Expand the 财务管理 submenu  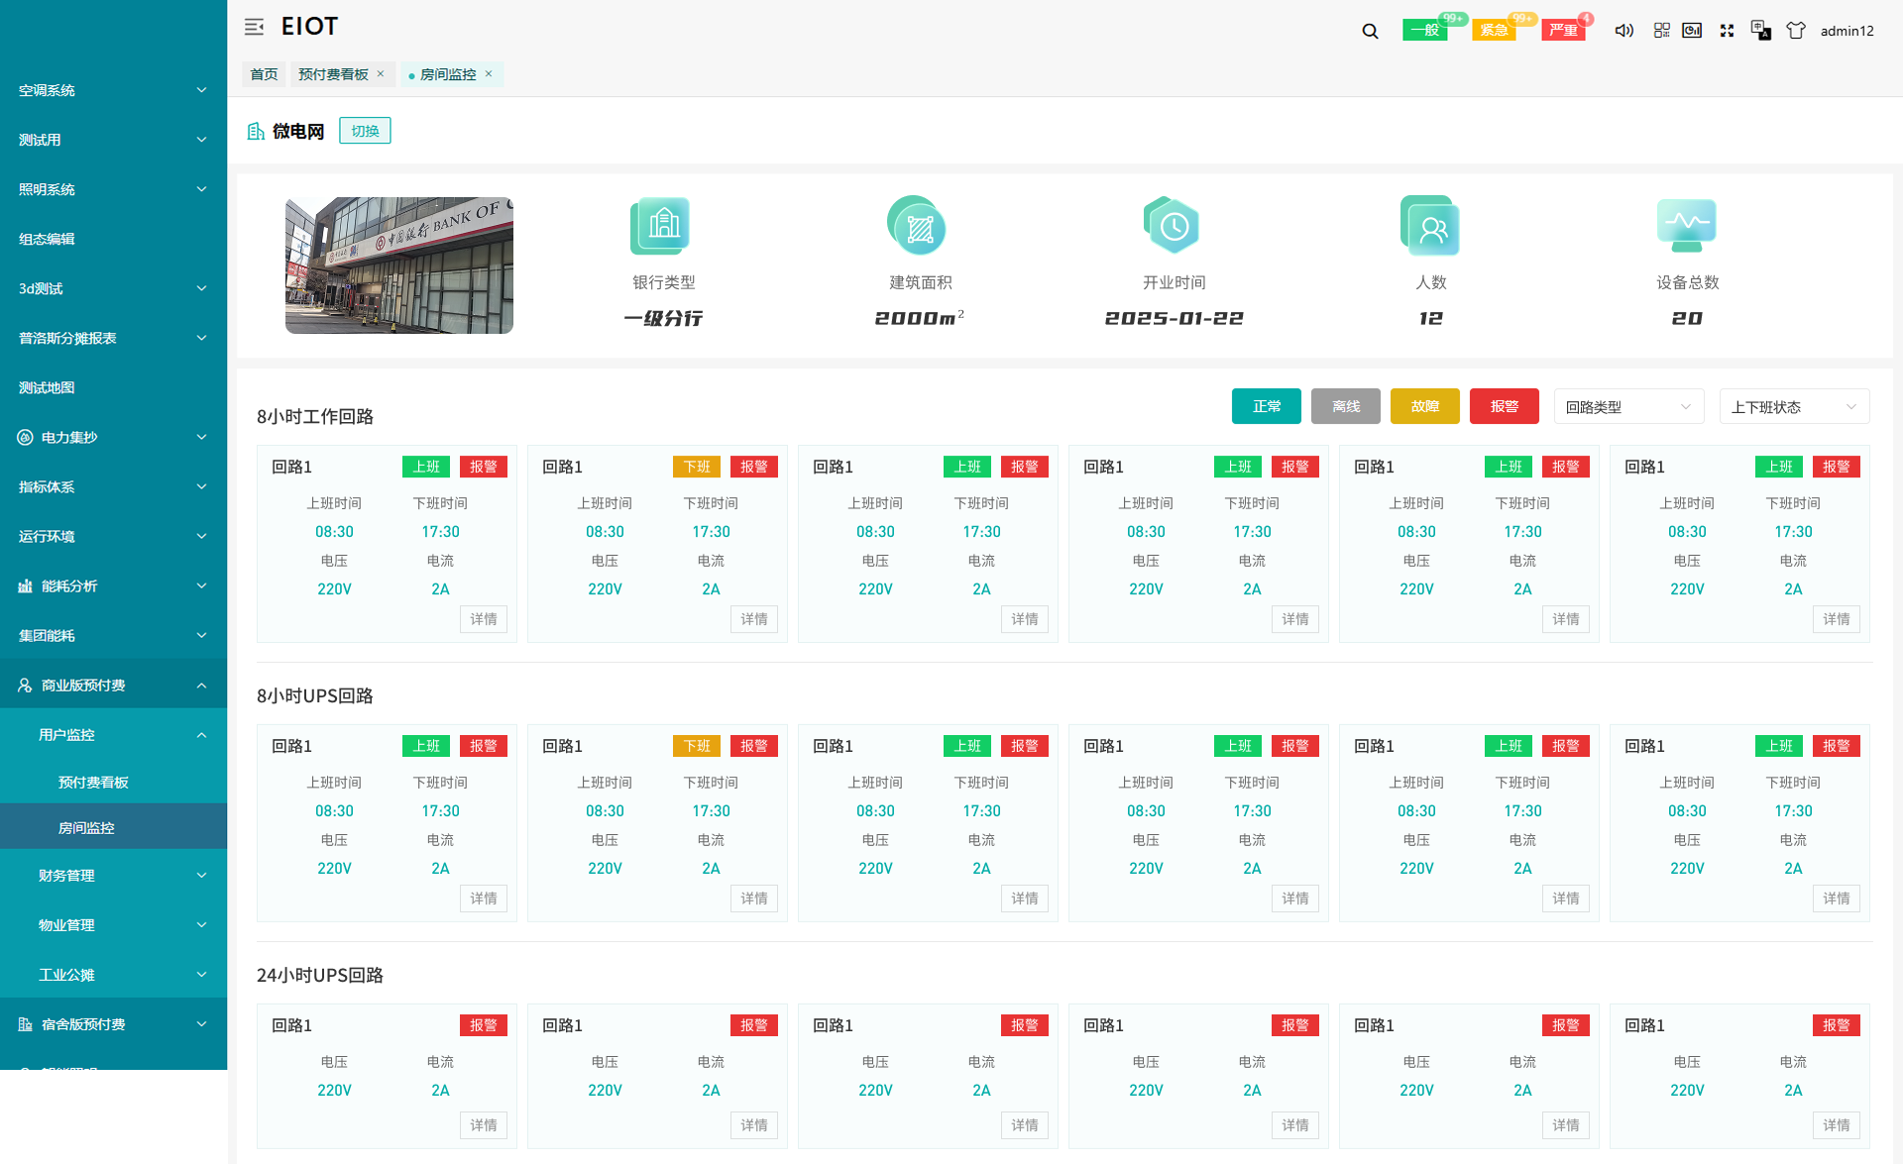(x=113, y=875)
